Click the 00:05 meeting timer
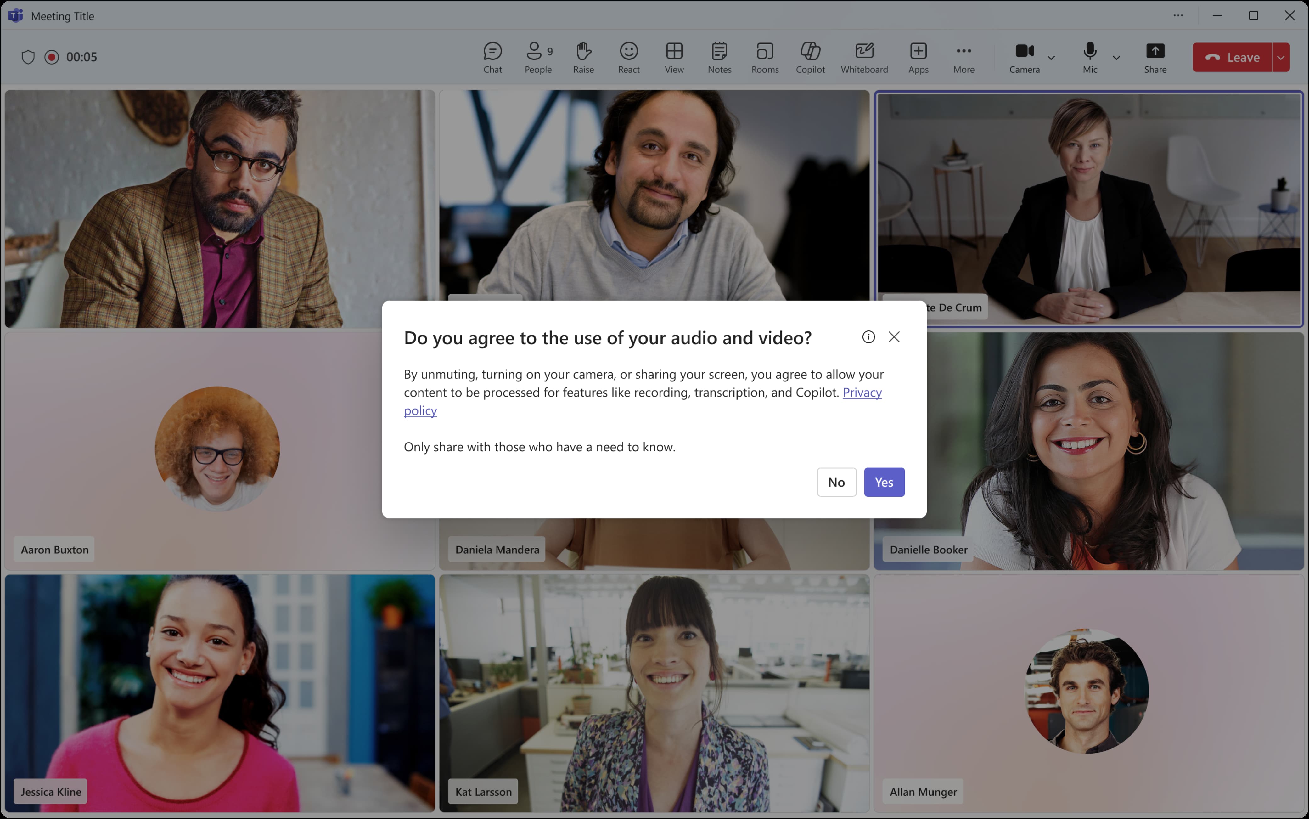The image size is (1309, 819). [81, 57]
